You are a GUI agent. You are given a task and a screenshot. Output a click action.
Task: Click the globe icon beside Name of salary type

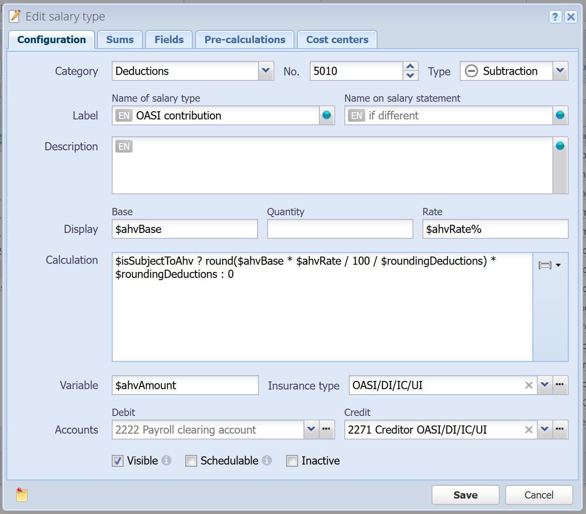coord(327,115)
